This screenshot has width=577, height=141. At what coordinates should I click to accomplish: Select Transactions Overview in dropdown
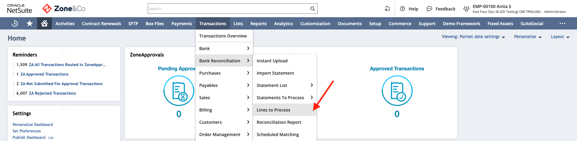(x=224, y=36)
